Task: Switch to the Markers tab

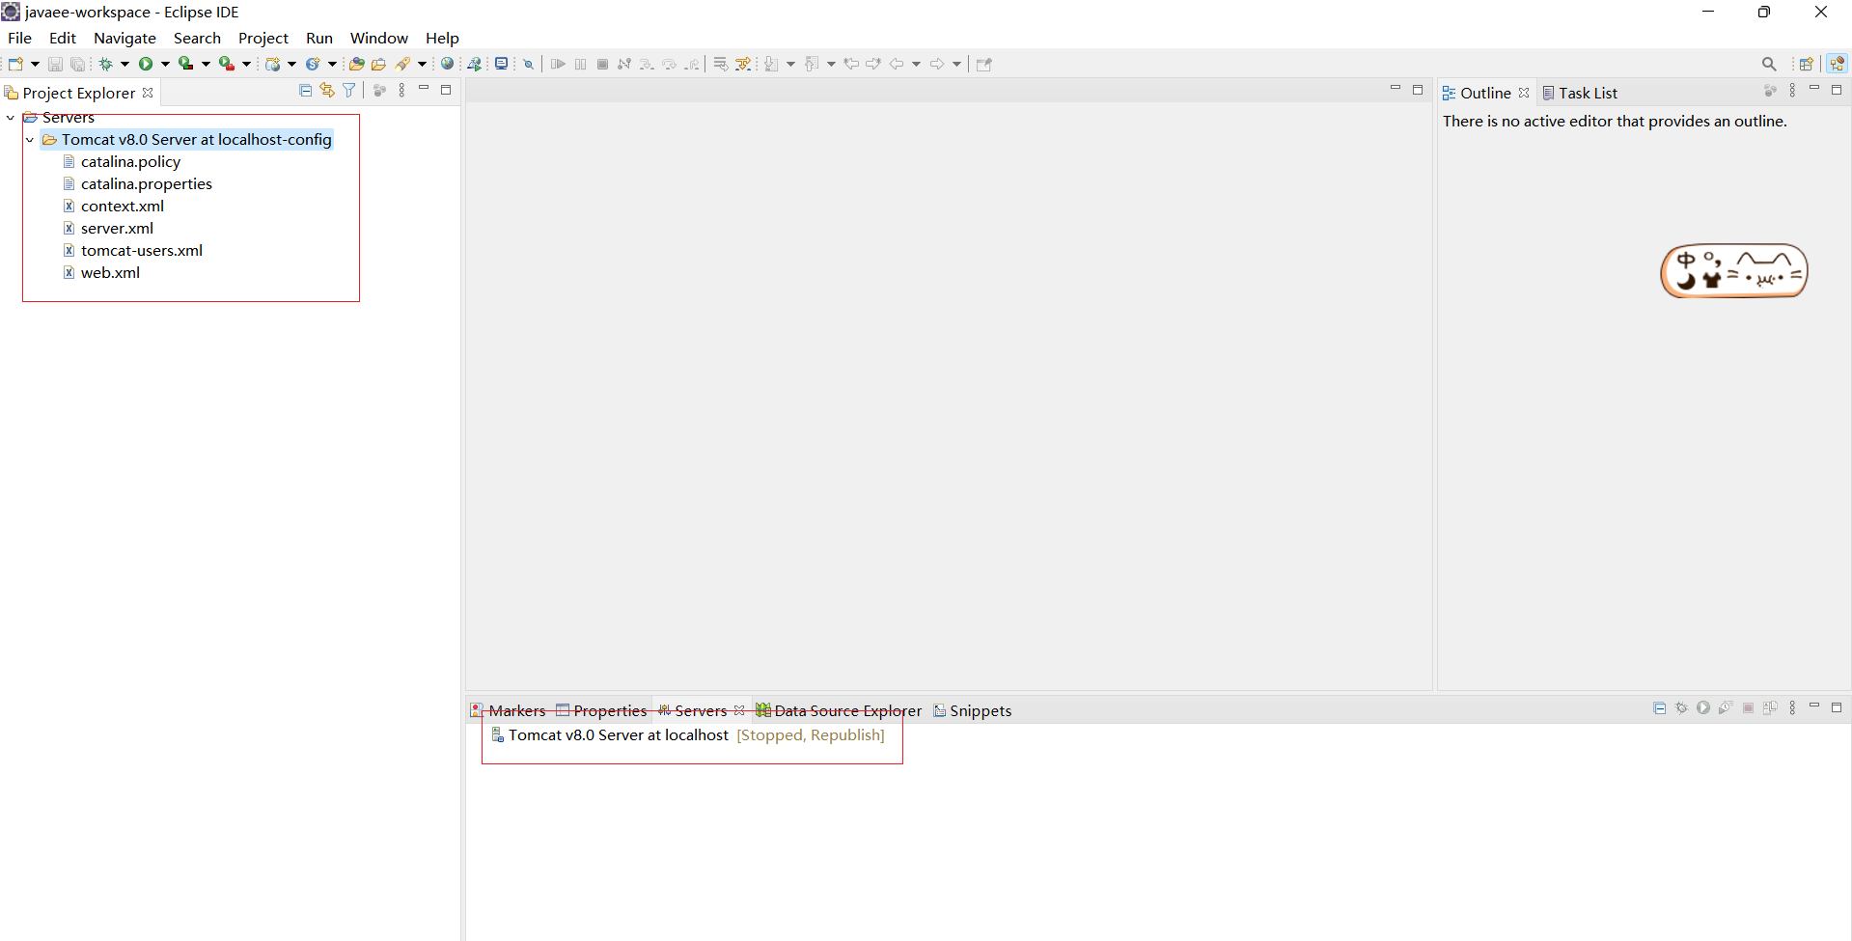Action: click(x=509, y=710)
